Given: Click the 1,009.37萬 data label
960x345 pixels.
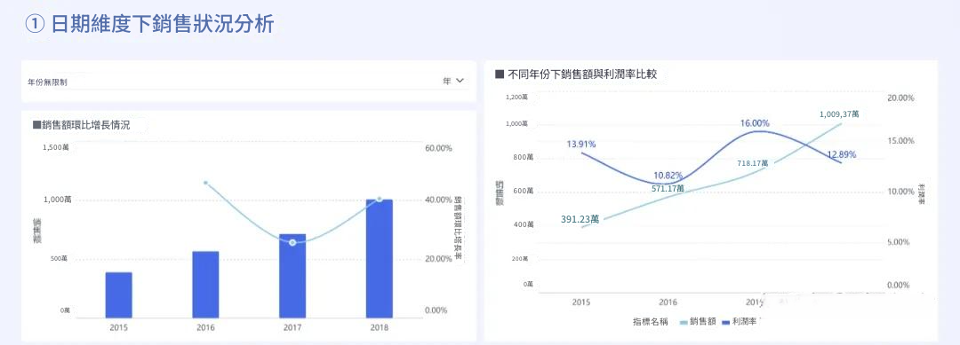Looking at the screenshot, I should 839,114.
